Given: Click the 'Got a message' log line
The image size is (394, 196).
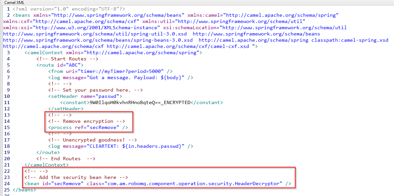Looking at the screenshot, I should 121,77.
